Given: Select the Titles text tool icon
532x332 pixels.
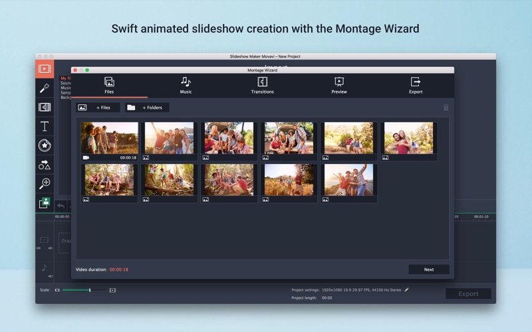Looking at the screenshot, I should pyautogui.click(x=45, y=126).
